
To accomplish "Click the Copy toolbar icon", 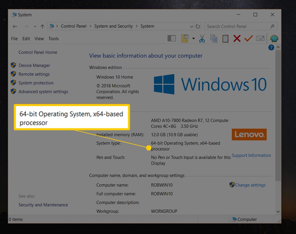I will (214, 38).
